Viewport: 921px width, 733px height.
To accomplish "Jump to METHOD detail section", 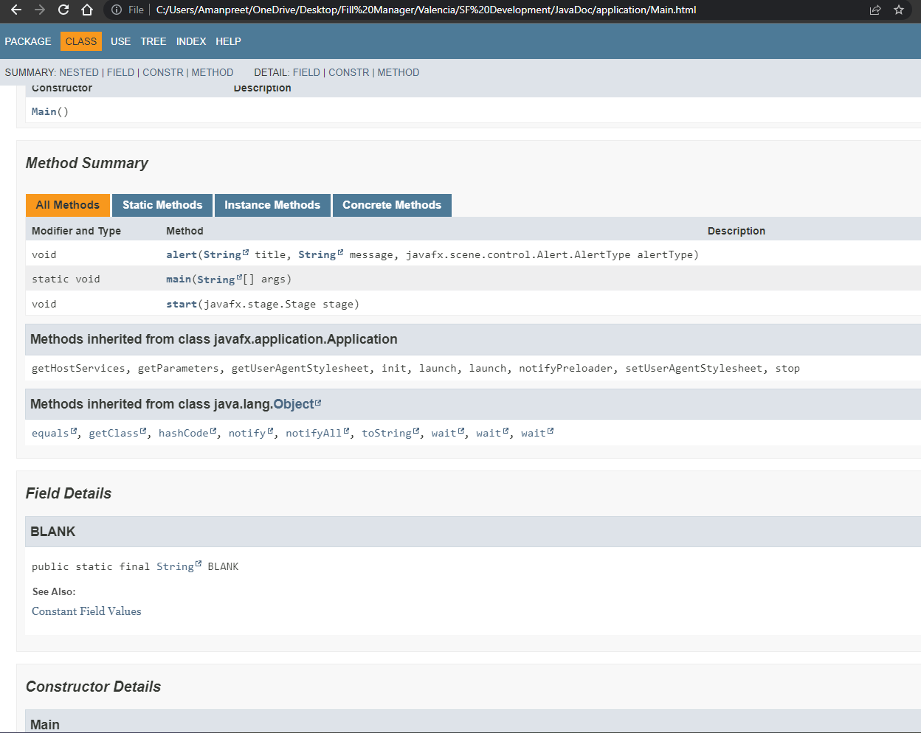I will coord(399,72).
